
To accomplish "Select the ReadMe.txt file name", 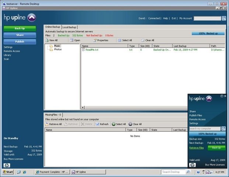I will tap(92, 50).
